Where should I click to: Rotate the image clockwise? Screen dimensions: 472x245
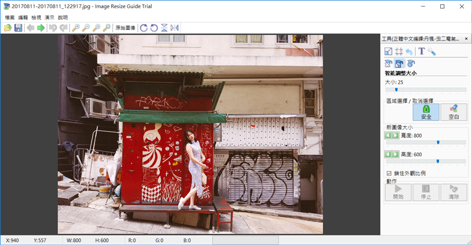click(x=143, y=28)
